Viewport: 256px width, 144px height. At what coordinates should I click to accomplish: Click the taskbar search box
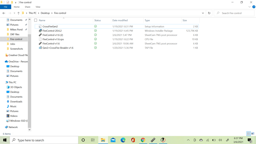tap(44, 140)
